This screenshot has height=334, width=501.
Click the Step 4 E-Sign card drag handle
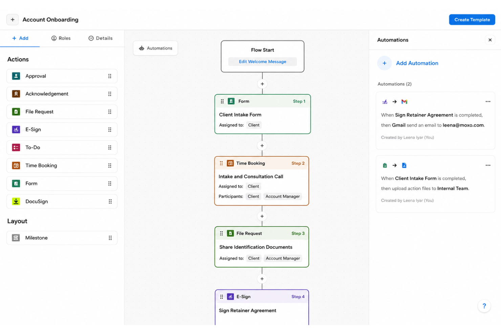tap(221, 297)
